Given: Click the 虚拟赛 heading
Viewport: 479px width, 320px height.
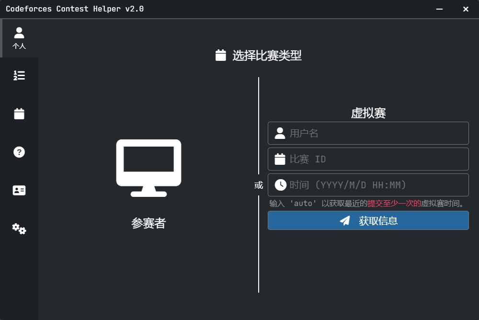Looking at the screenshot, I should pyautogui.click(x=368, y=113).
